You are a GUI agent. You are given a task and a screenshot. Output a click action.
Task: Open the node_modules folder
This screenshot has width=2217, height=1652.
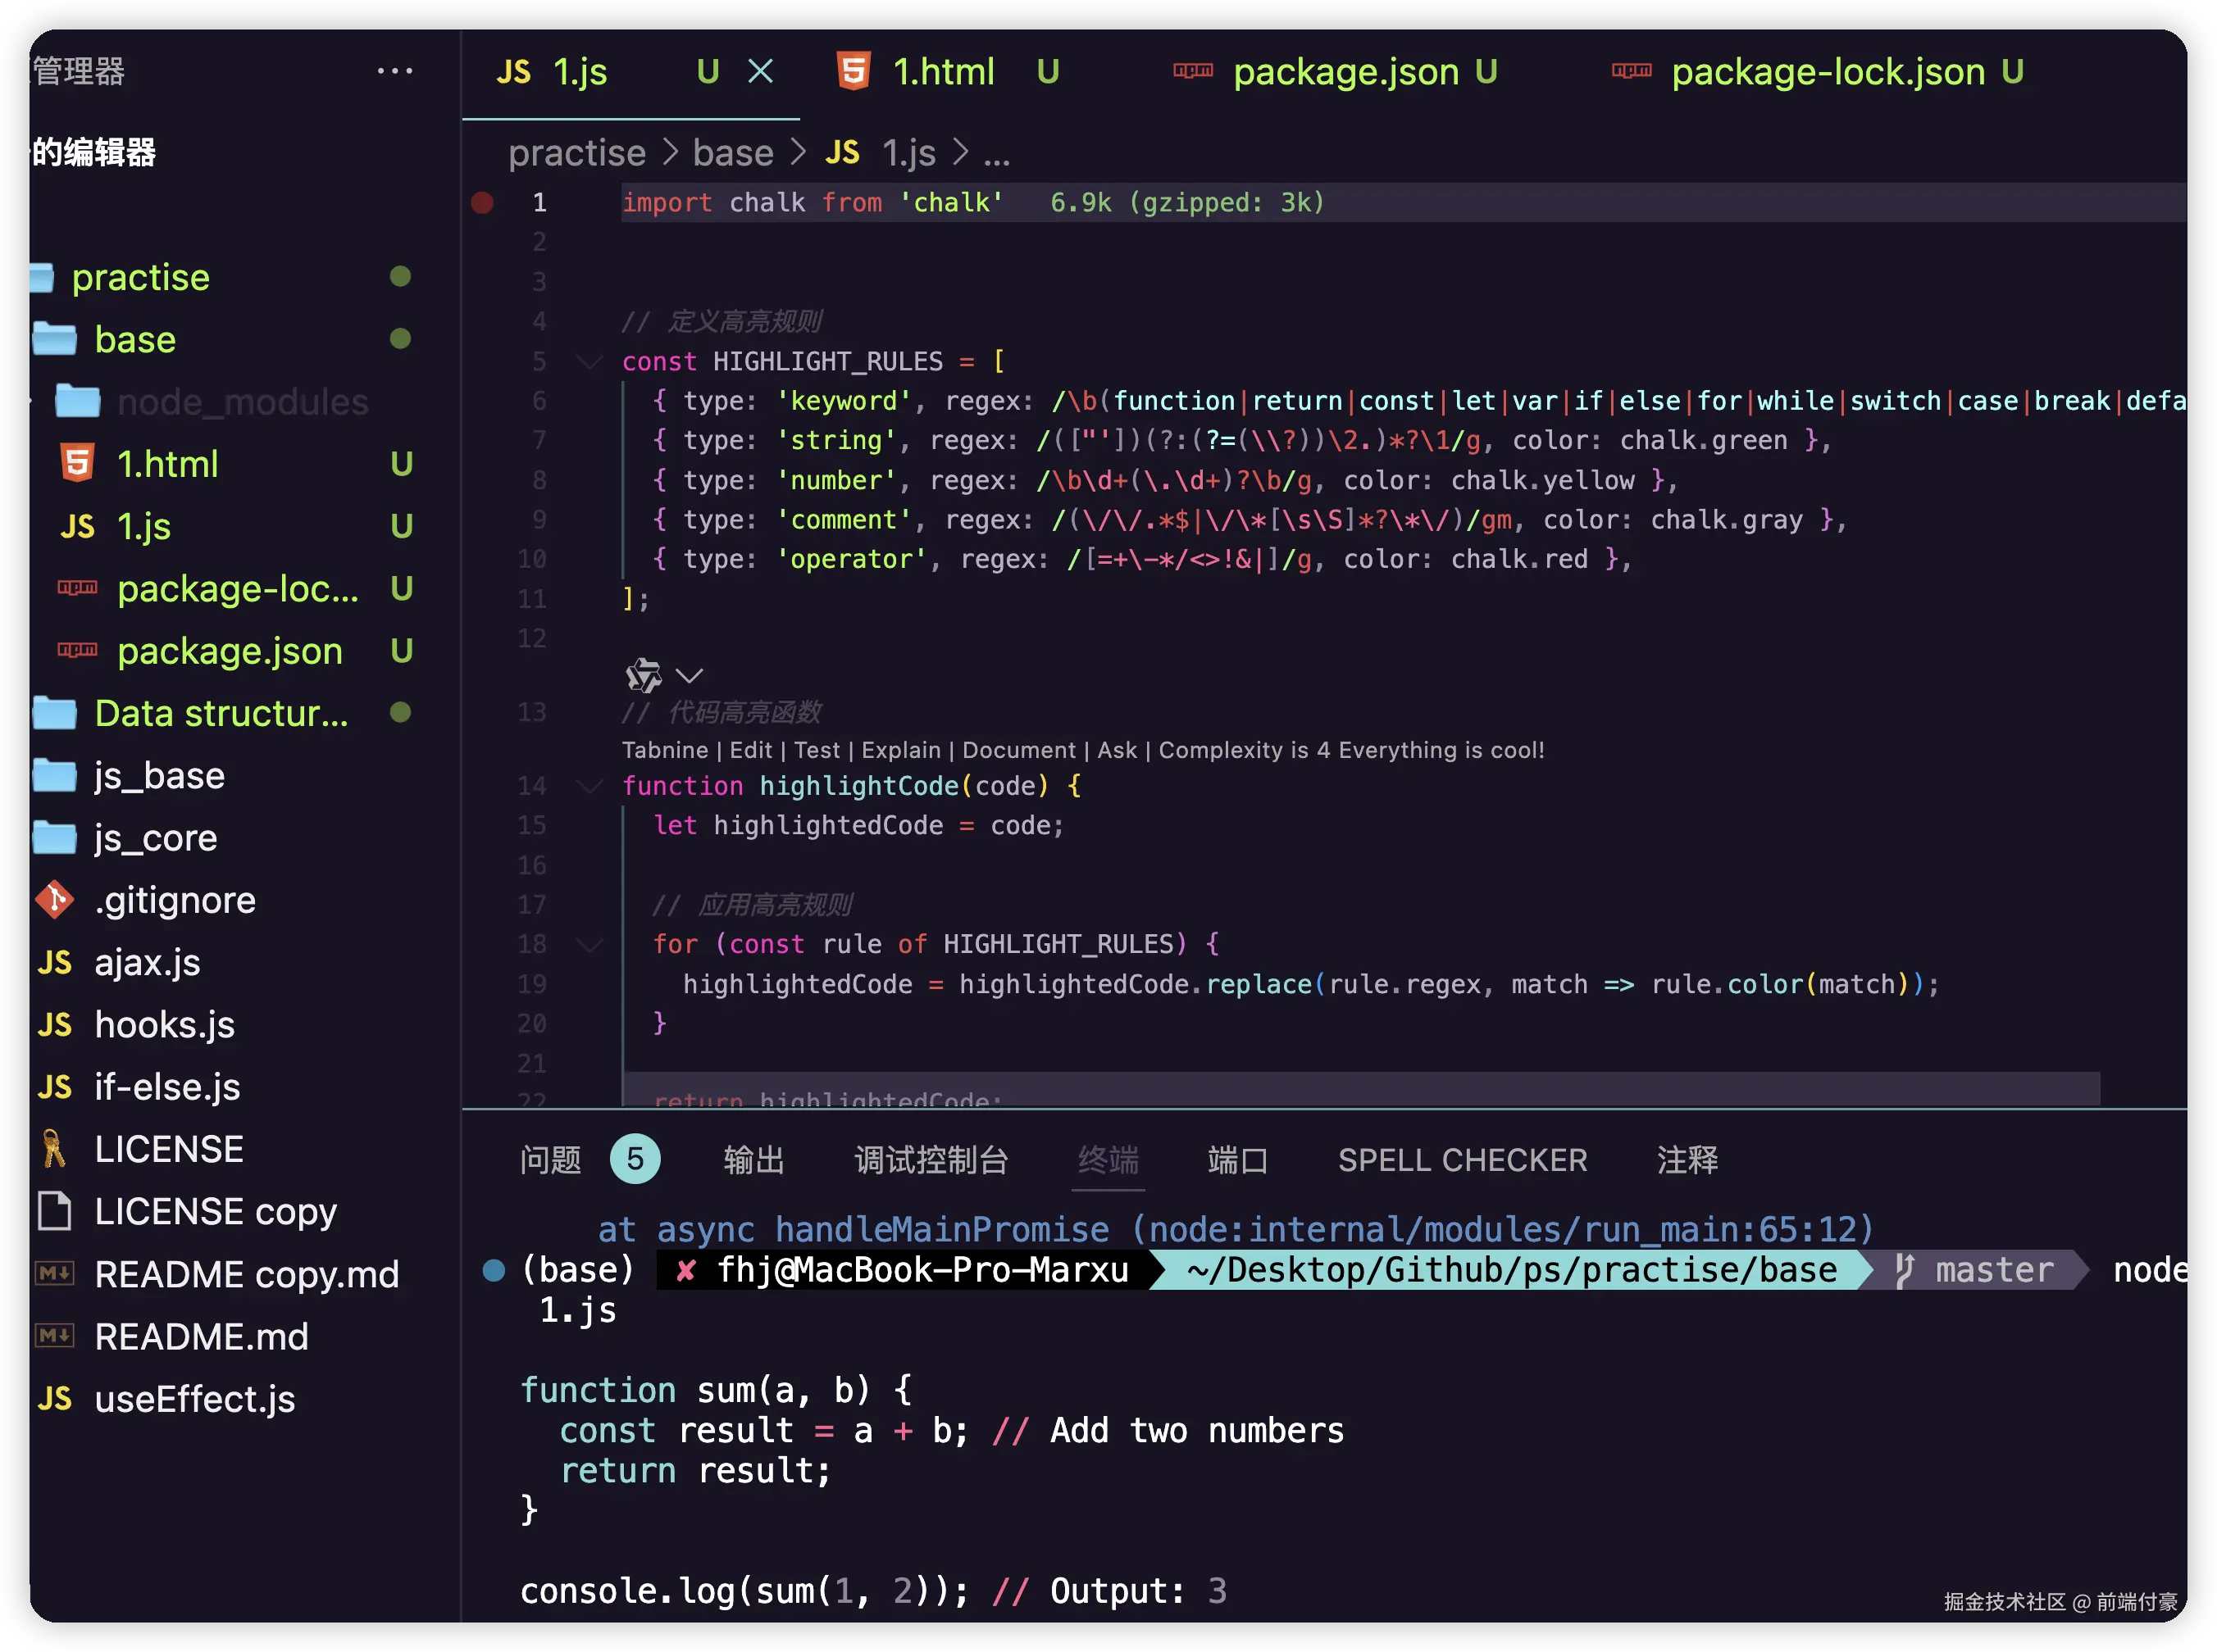[242, 402]
